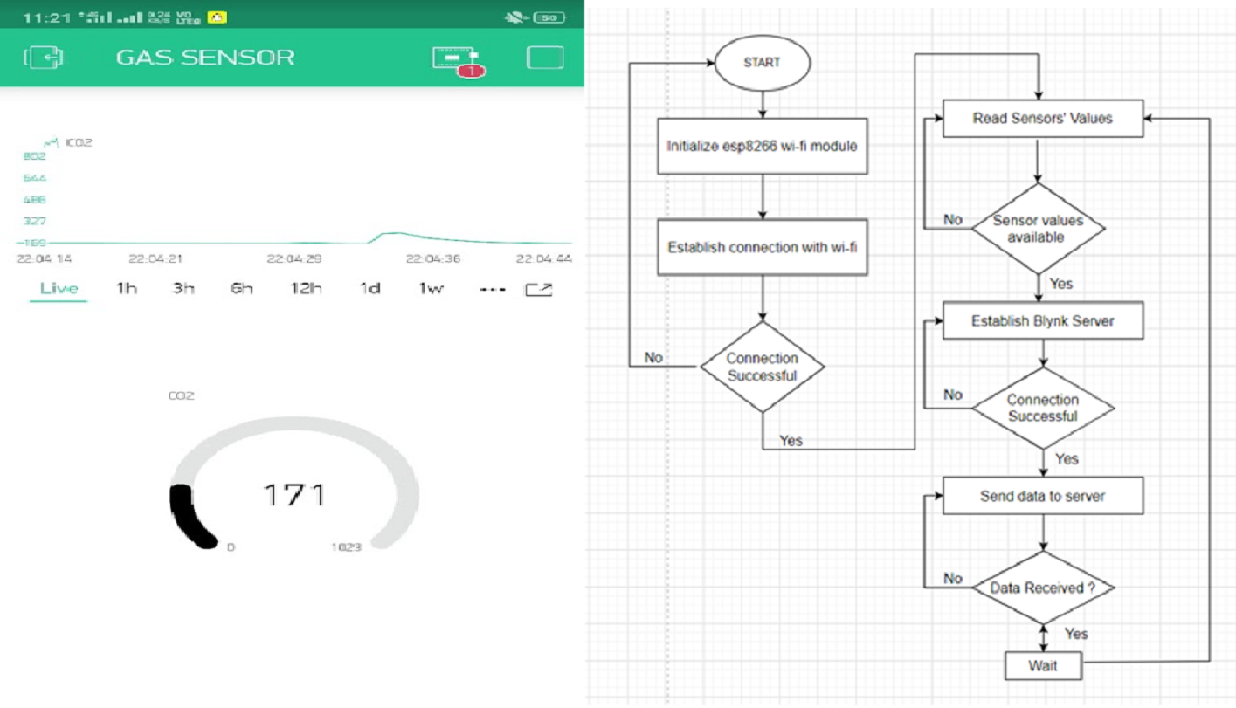The height and width of the screenshot is (708, 1236).
Task: Choose the 12h chart range
Action: [306, 289]
